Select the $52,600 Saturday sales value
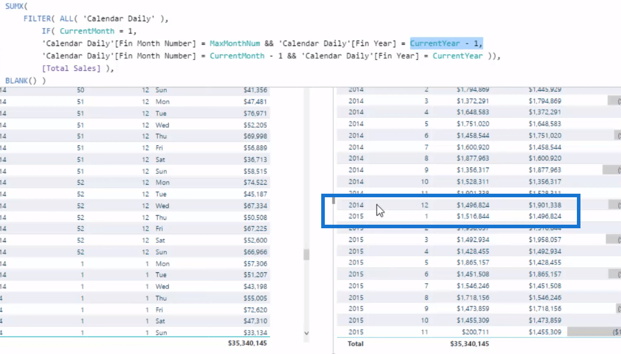This screenshot has height=354, width=621. 255,240
